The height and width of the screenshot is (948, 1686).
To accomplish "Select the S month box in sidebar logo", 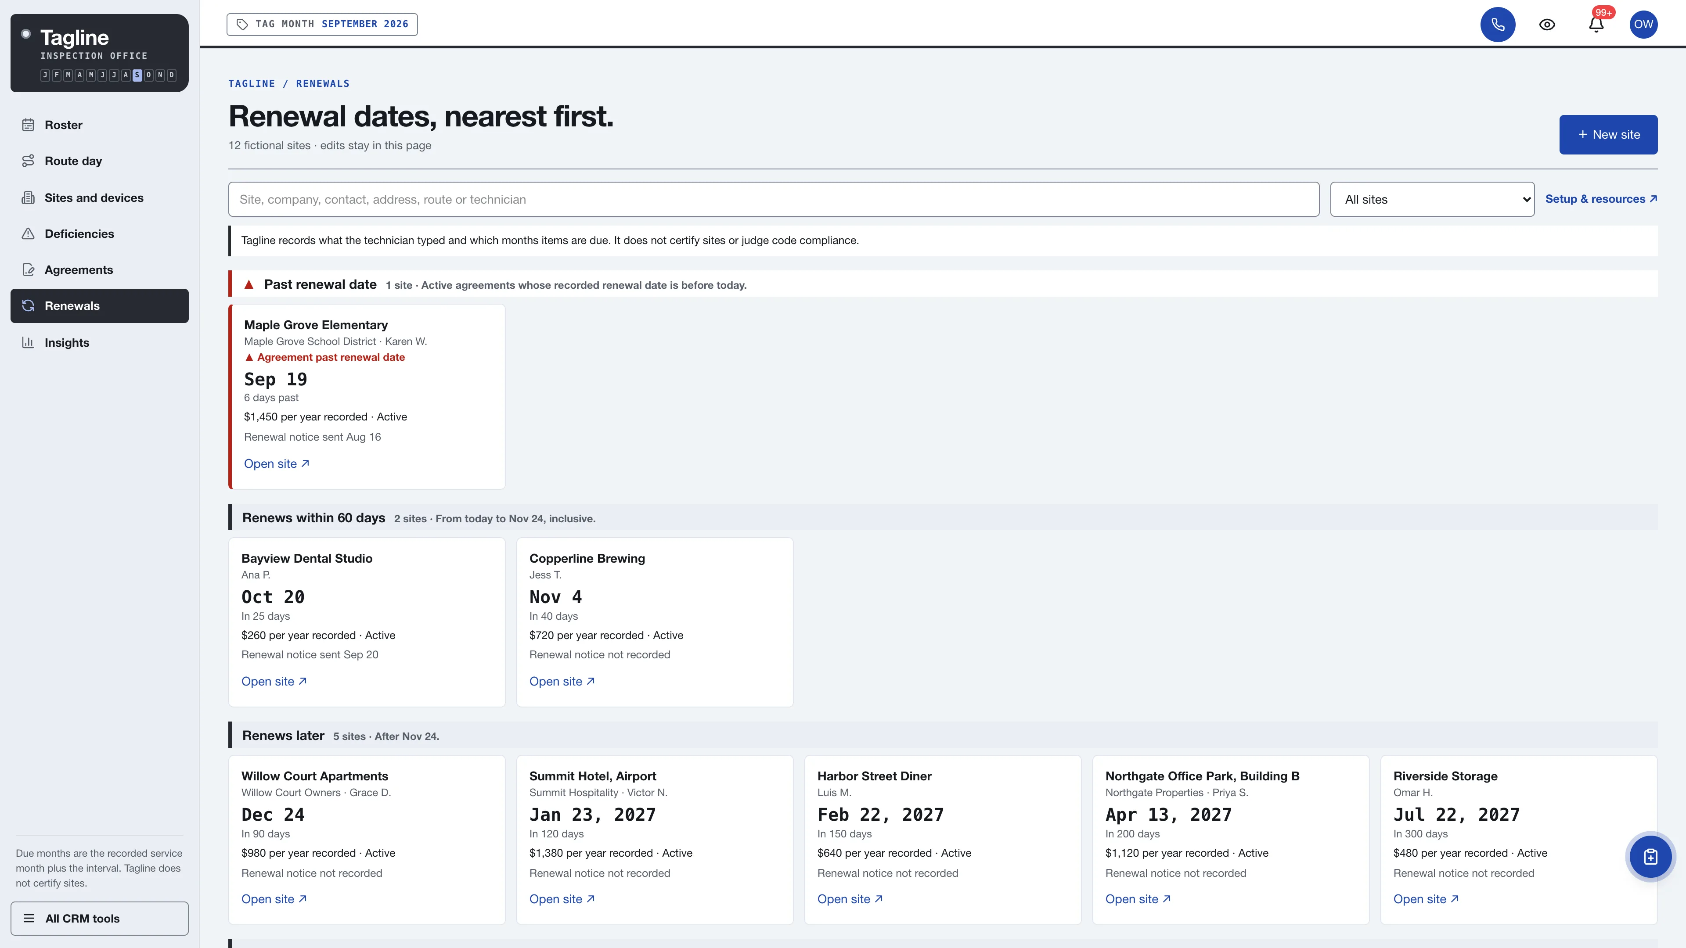I will pos(137,75).
